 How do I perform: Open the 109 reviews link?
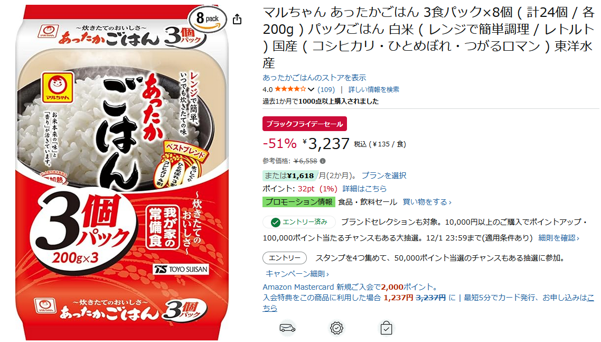click(326, 89)
